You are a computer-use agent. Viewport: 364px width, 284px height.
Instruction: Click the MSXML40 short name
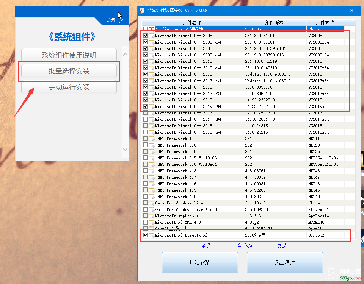click(x=316, y=222)
